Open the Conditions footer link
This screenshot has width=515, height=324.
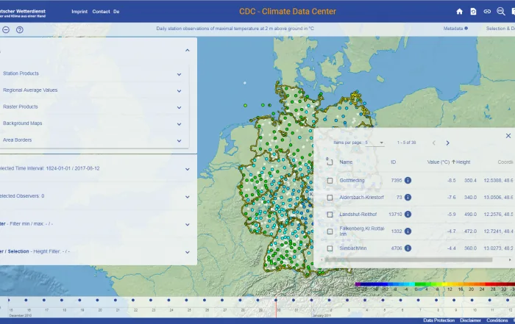coord(497,320)
